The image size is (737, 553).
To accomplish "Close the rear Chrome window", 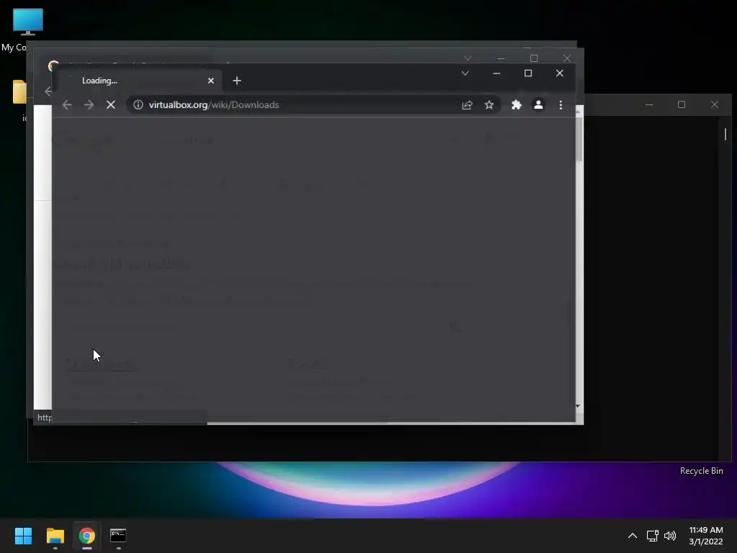I will [x=567, y=59].
